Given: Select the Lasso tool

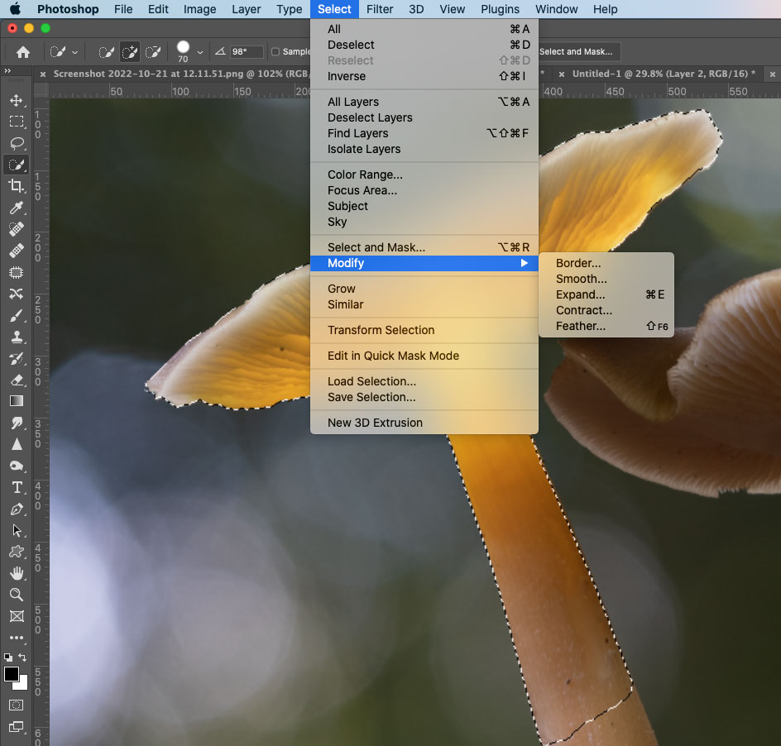Looking at the screenshot, I should click(x=16, y=143).
